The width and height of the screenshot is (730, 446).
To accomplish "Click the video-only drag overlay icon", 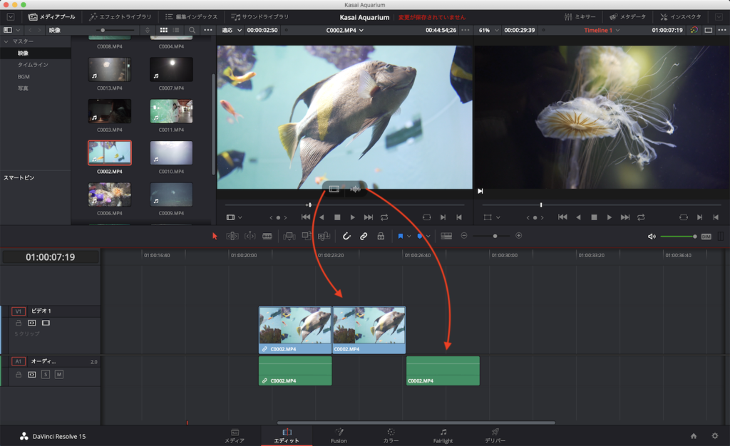I will point(334,189).
